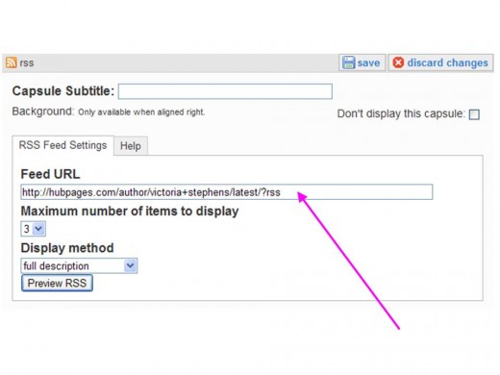
Task: Open the Display method dropdown arrow
Action: pyautogui.click(x=130, y=265)
